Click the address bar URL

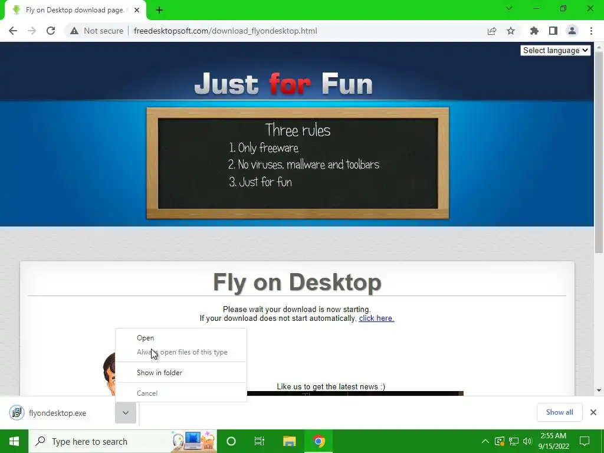coord(225,31)
